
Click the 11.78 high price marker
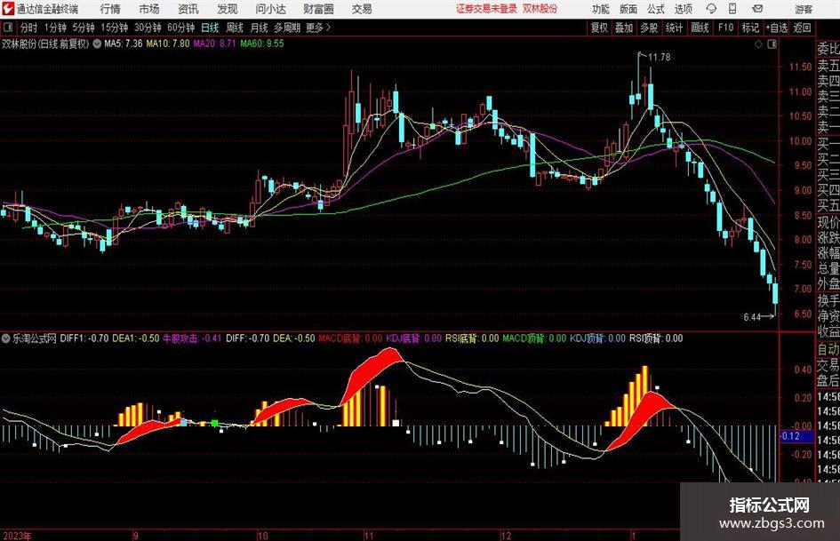tap(659, 58)
